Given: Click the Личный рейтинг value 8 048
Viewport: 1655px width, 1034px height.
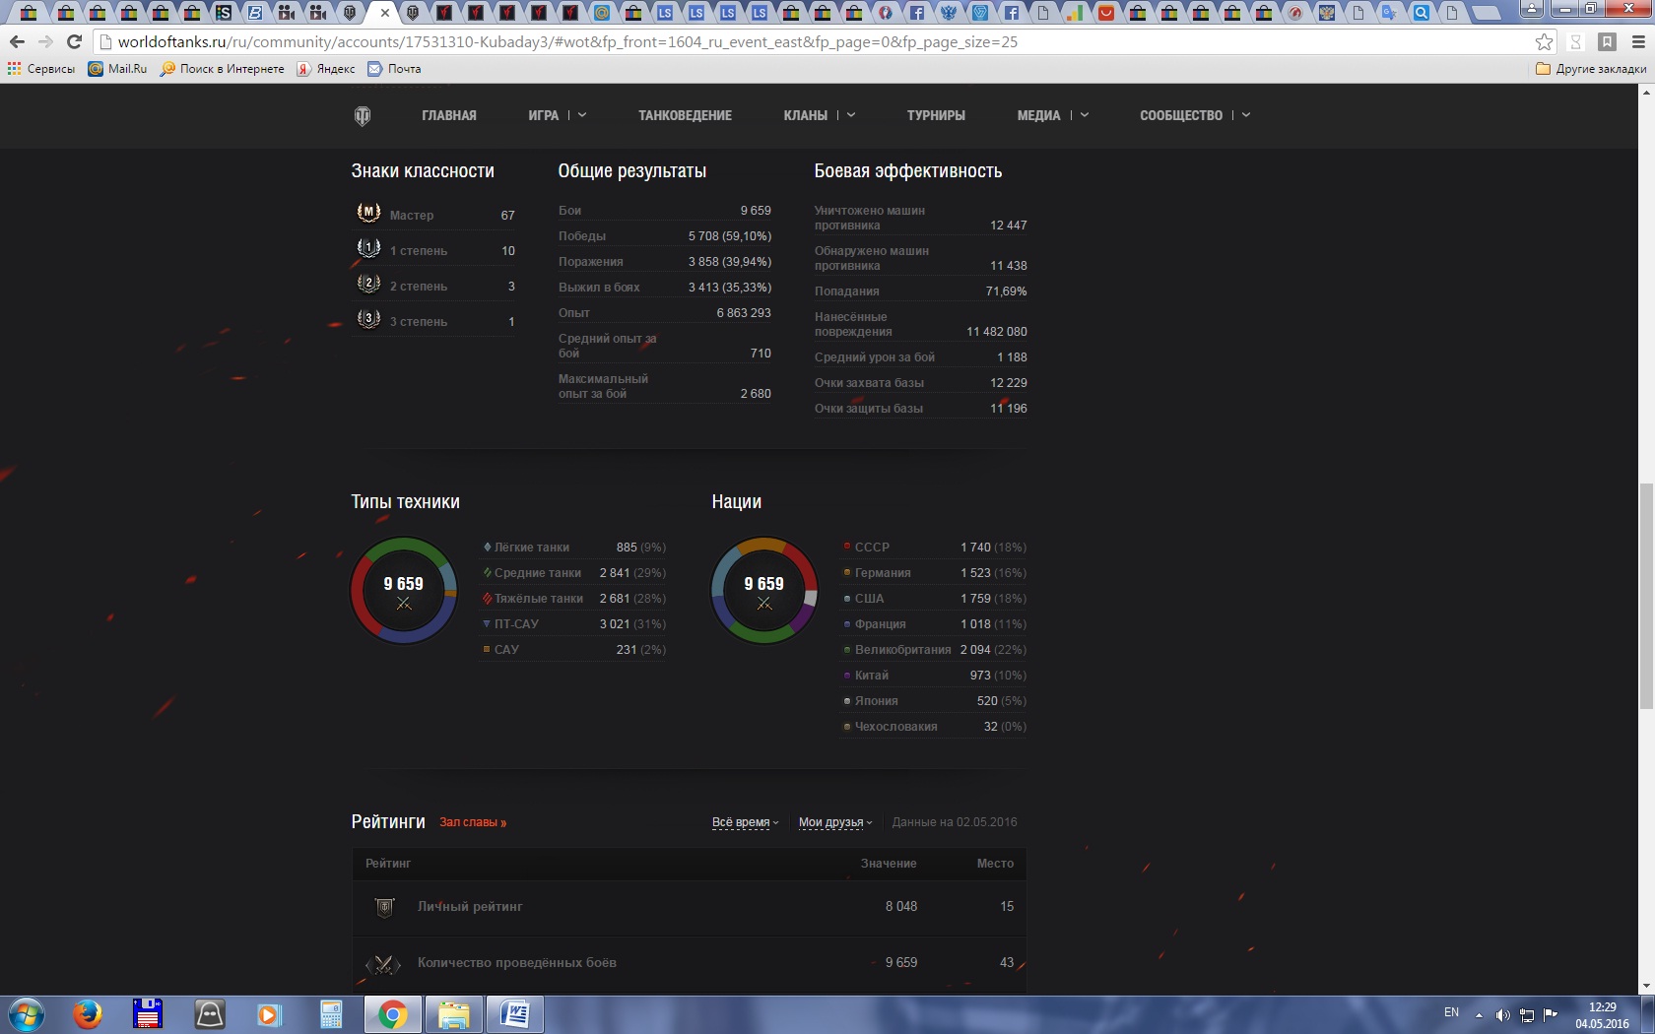Looking at the screenshot, I should click(901, 907).
